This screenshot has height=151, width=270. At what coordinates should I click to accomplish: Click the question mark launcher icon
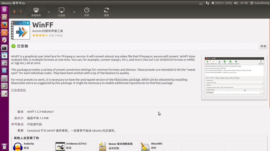click(4, 78)
